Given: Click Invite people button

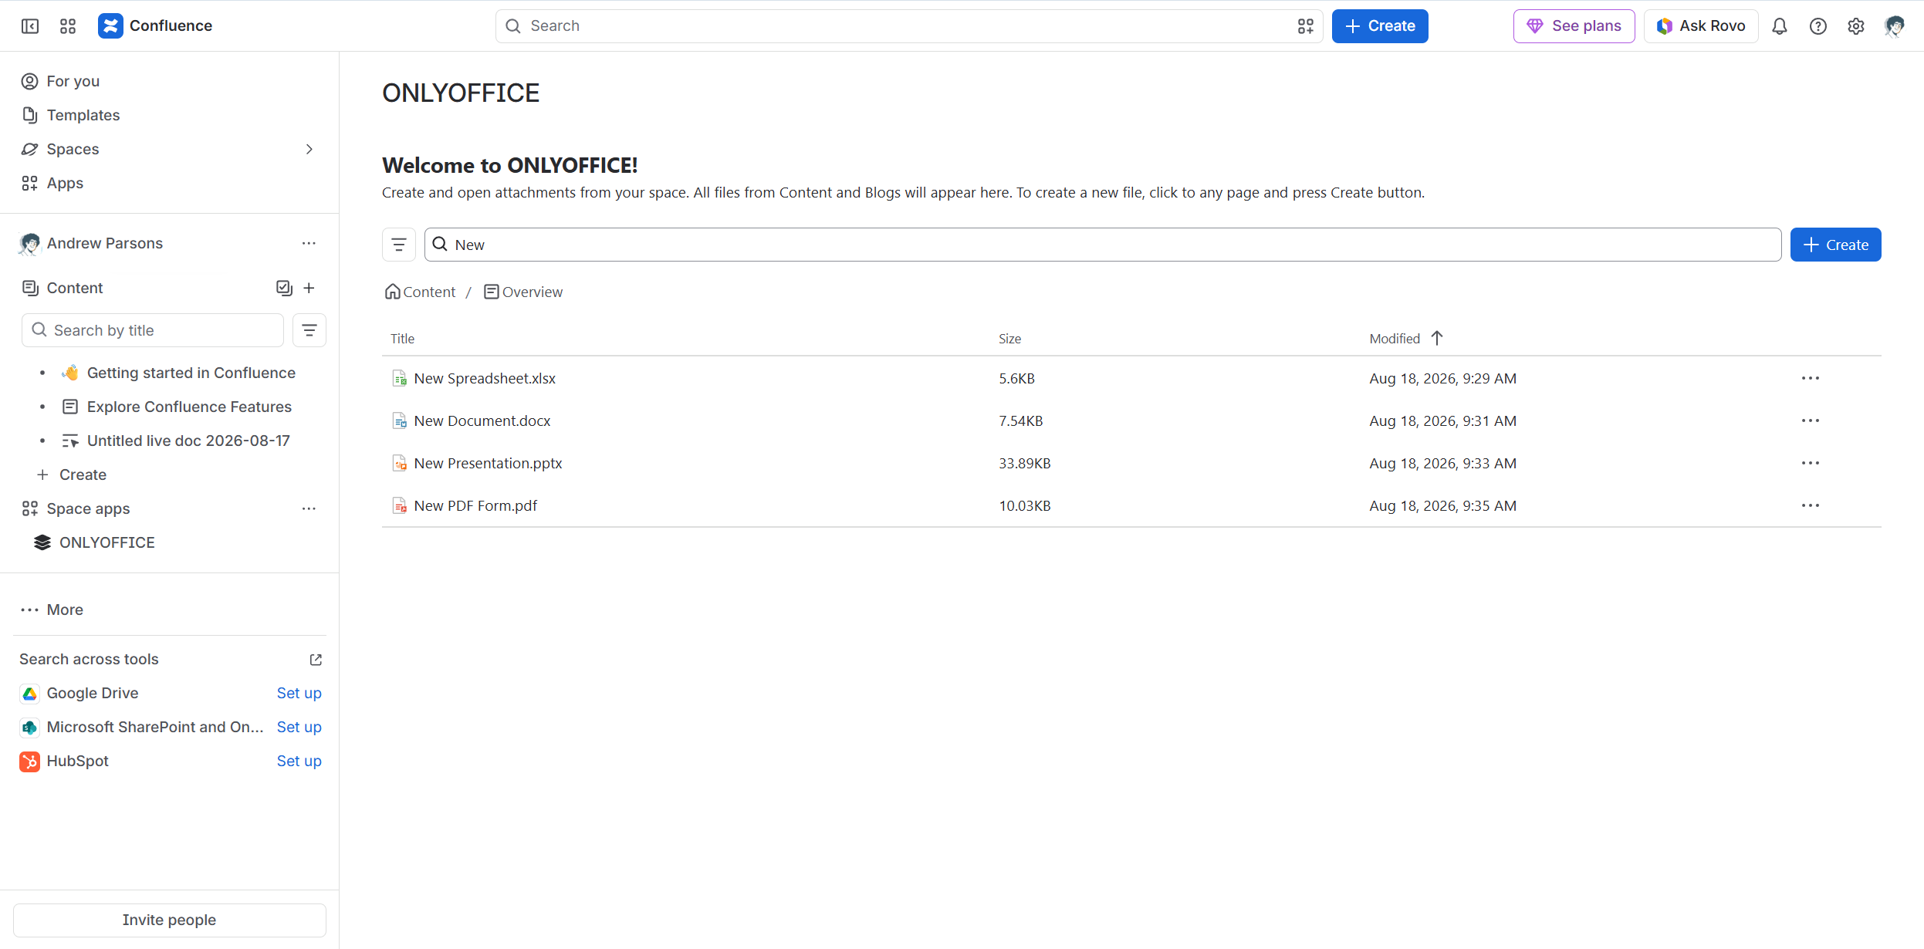Looking at the screenshot, I should 169,920.
